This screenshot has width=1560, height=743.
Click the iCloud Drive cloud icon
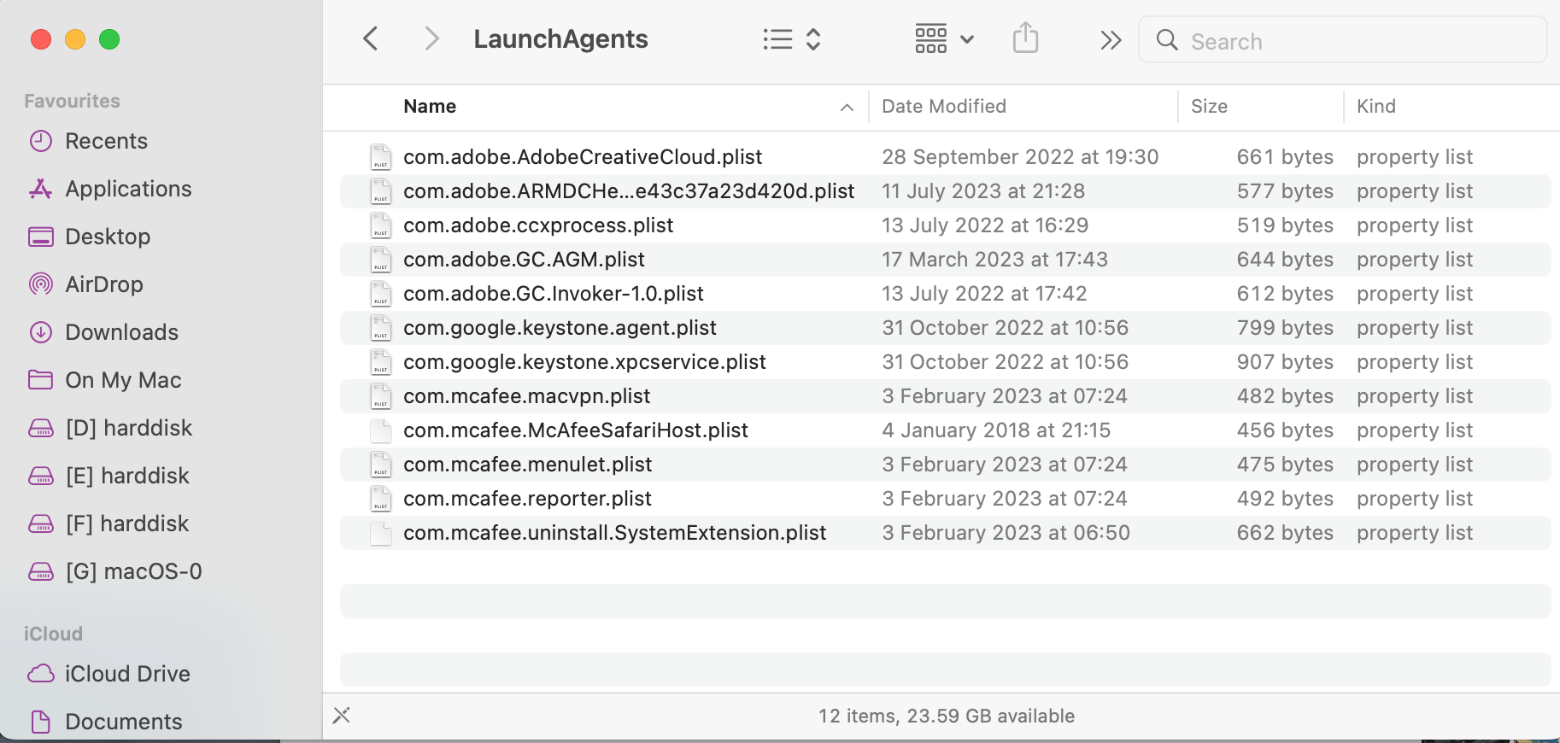coord(41,674)
